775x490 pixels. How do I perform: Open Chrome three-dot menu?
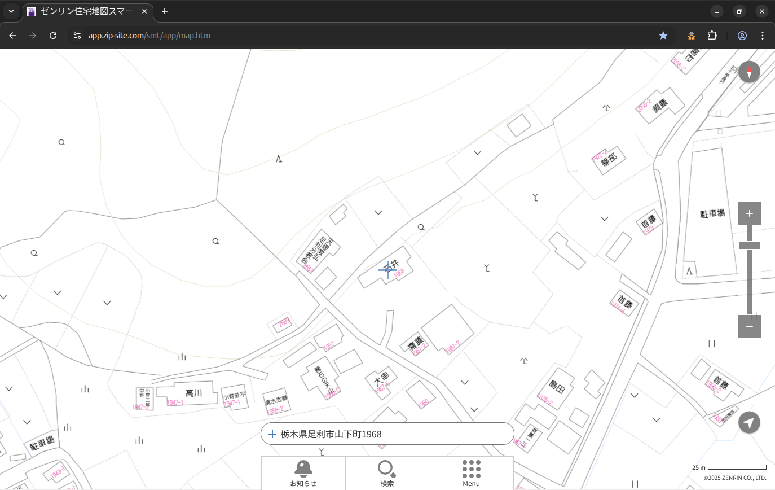pos(763,36)
